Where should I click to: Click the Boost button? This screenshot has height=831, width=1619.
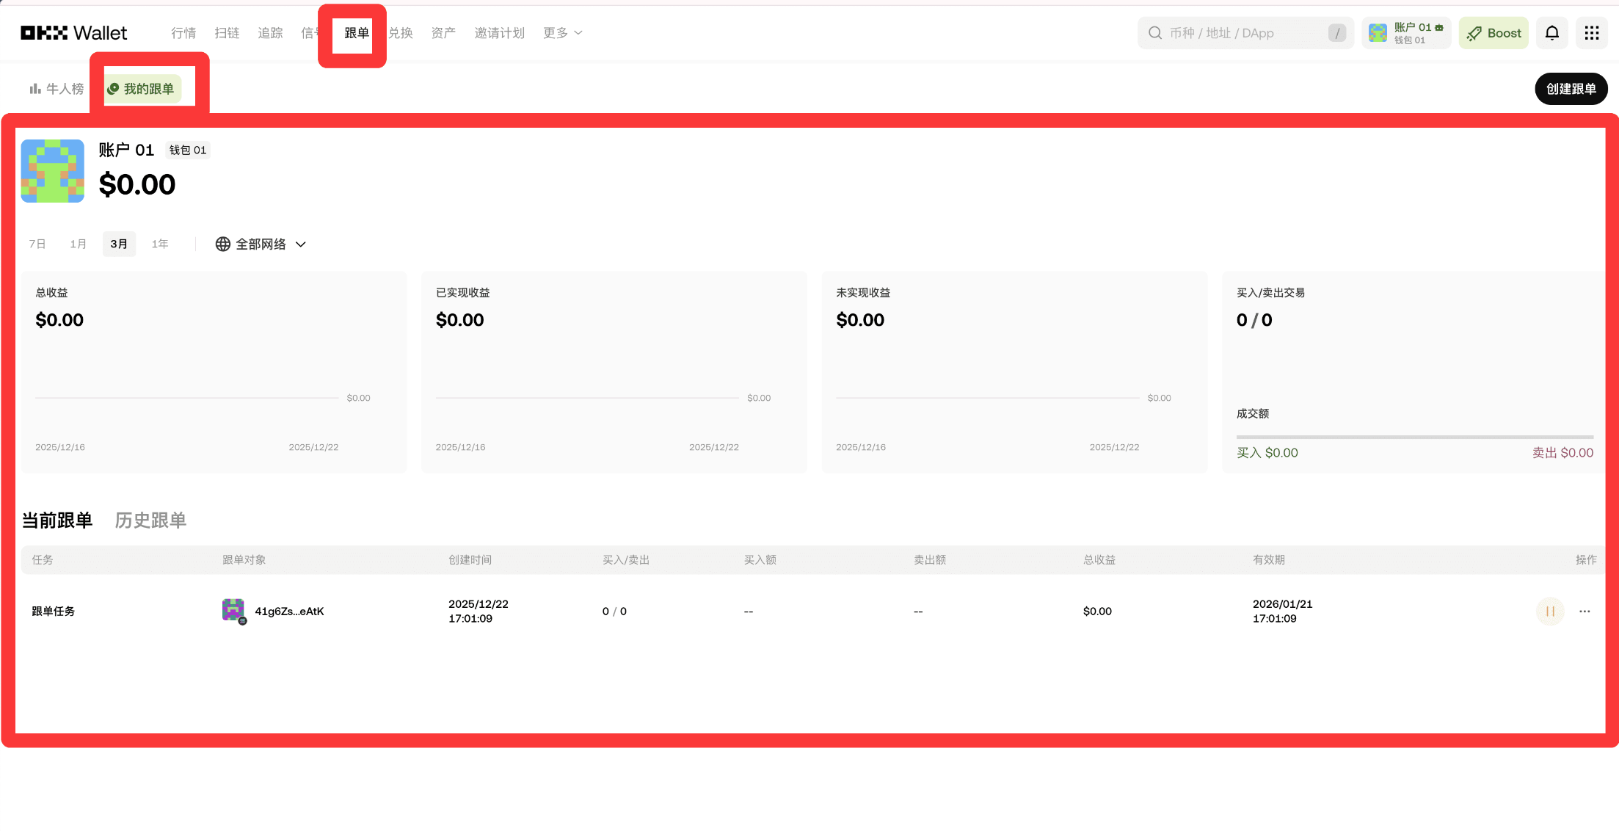1493,33
